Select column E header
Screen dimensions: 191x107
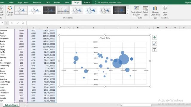pos(48,28)
